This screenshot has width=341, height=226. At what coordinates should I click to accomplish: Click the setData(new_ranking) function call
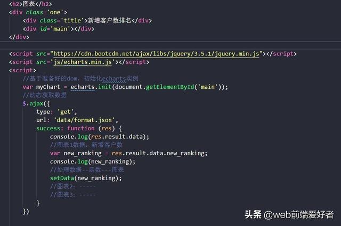point(86,178)
